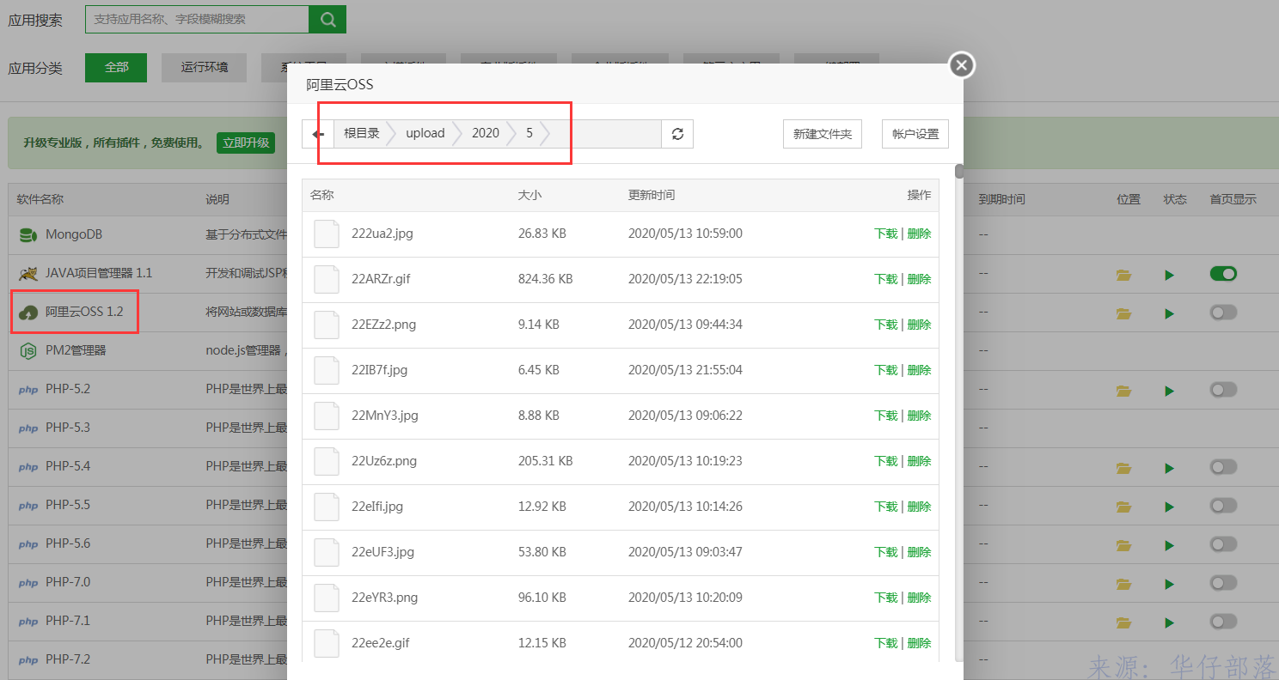The height and width of the screenshot is (680, 1279).
Task: Click 立即升级 upgrade button
Action: pos(246,143)
